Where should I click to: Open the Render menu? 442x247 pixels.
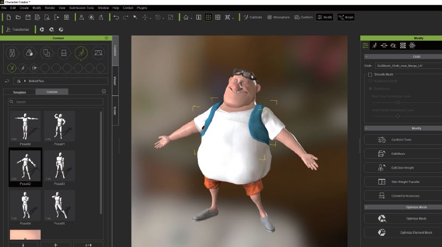(x=50, y=8)
